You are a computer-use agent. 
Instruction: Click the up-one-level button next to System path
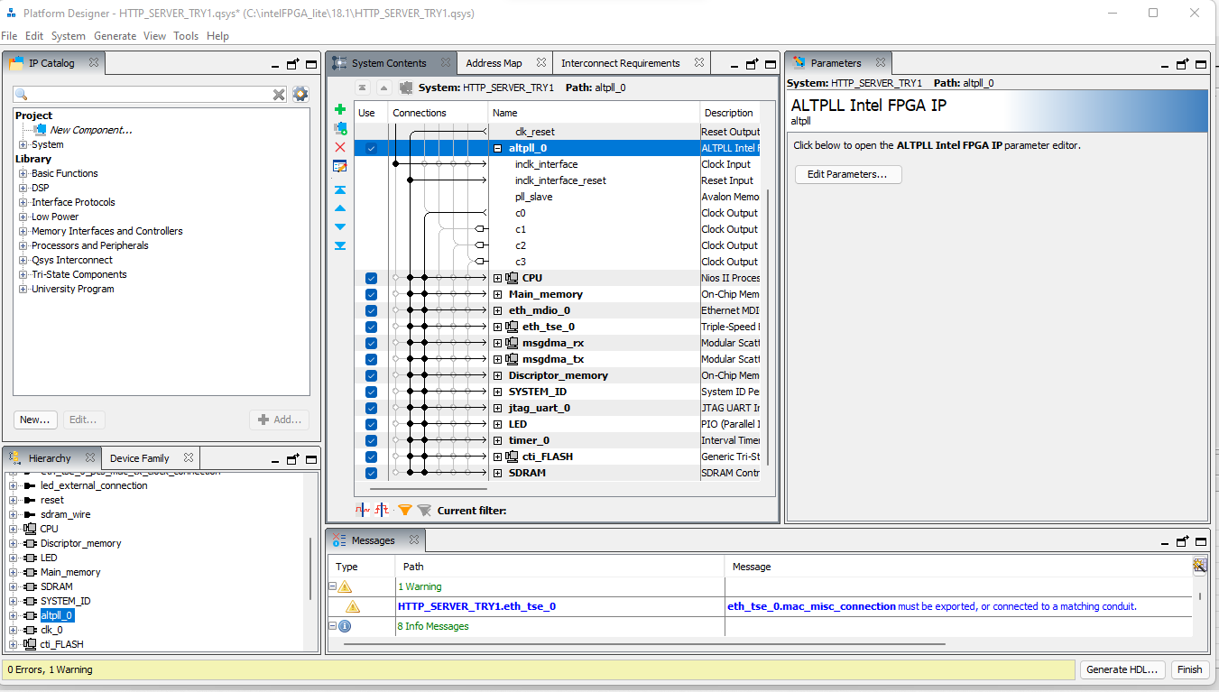[x=383, y=88]
